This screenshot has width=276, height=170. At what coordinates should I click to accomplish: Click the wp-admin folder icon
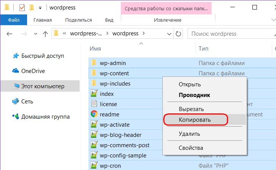click(94, 62)
